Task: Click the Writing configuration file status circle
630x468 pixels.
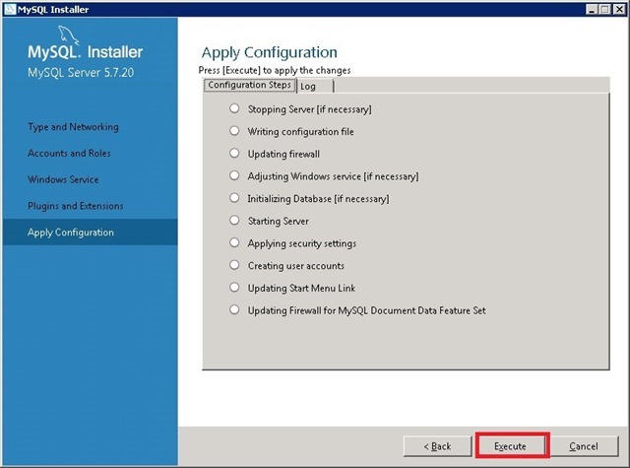Action: click(x=234, y=131)
